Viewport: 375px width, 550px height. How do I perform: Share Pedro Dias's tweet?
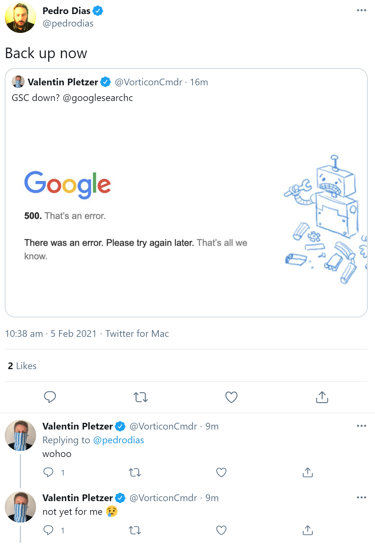322,397
